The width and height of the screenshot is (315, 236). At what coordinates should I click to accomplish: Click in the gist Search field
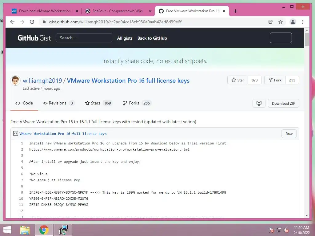(x=84, y=38)
